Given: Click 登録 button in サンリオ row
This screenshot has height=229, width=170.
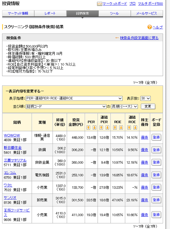Looking at the screenshot, I should tap(156, 200).
